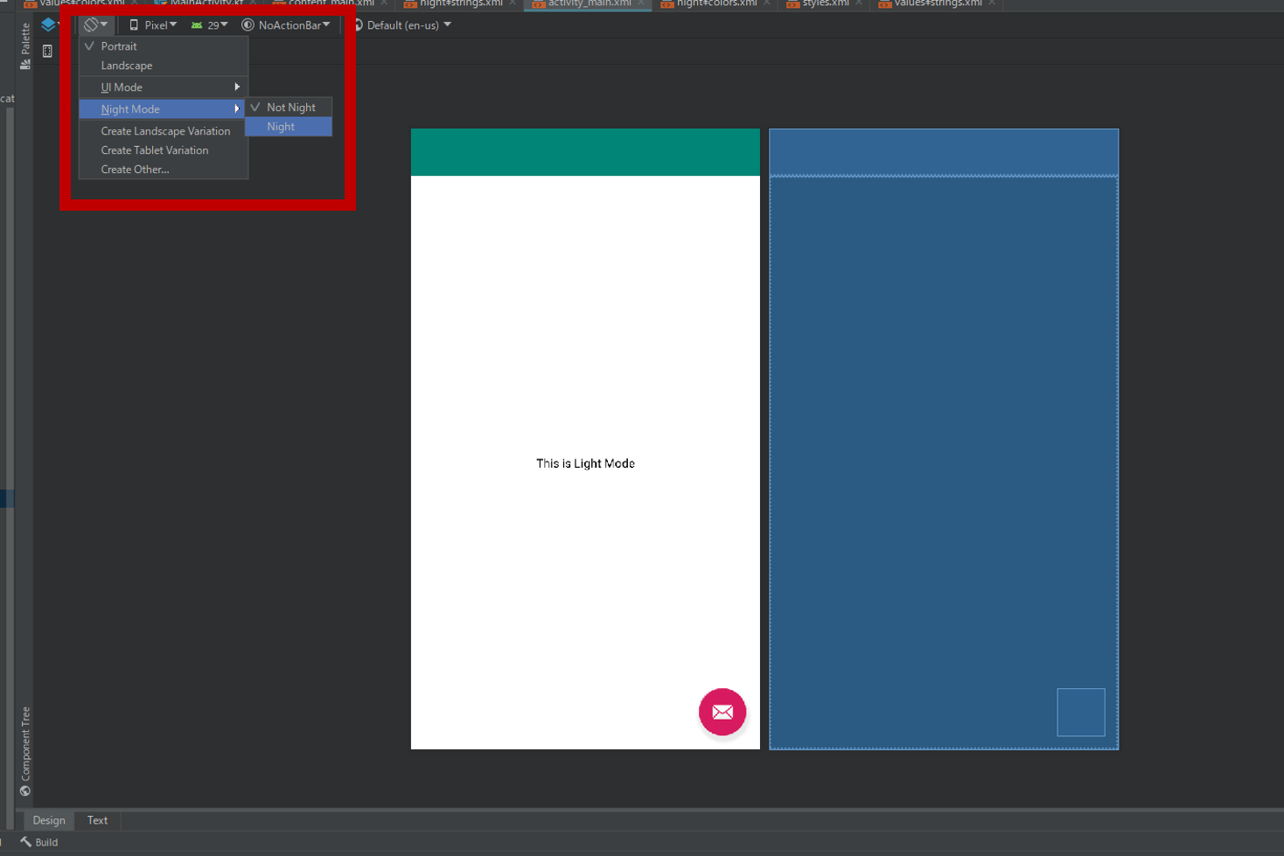Open the API level 29 dropdown

[210, 25]
